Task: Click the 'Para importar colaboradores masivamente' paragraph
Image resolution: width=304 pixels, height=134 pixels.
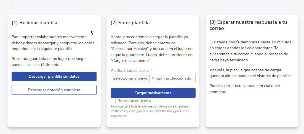Action: pyautogui.click(x=53, y=43)
